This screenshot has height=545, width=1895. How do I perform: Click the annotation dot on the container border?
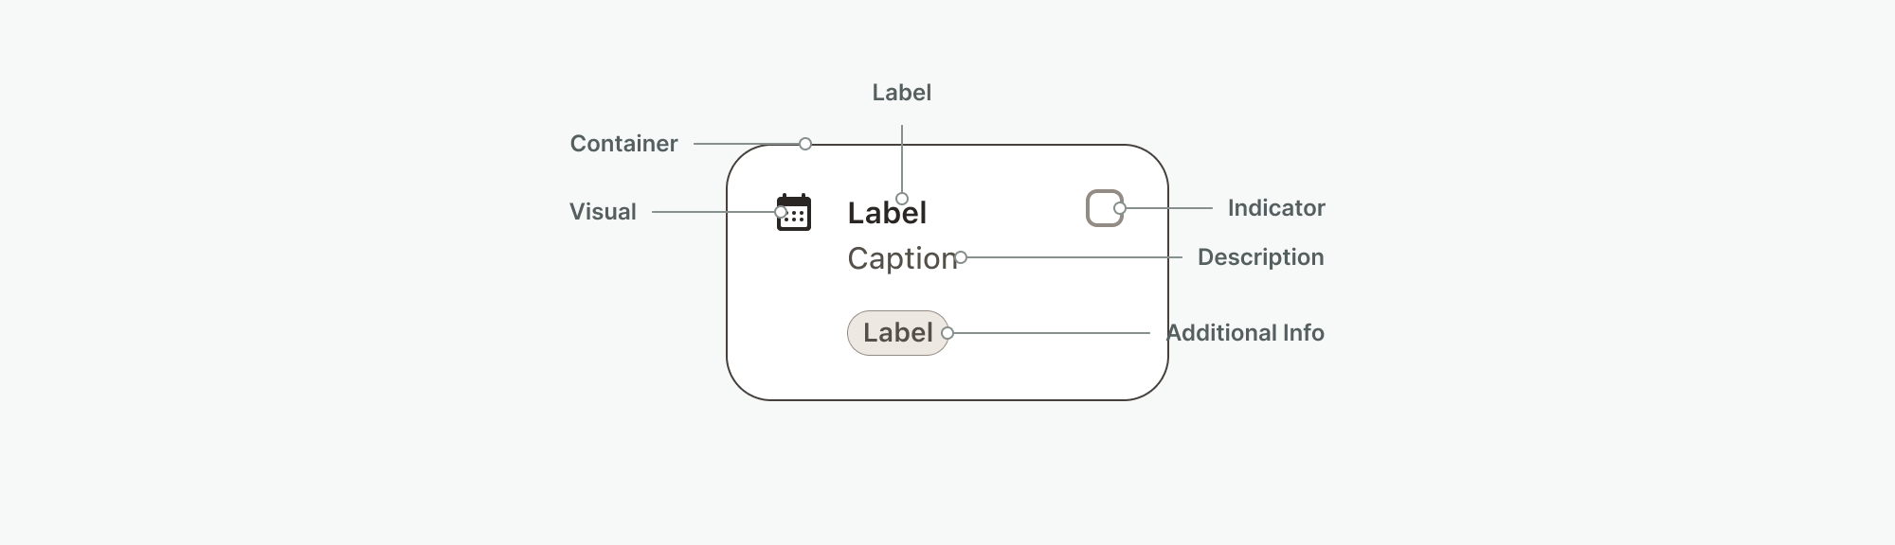pos(805,144)
